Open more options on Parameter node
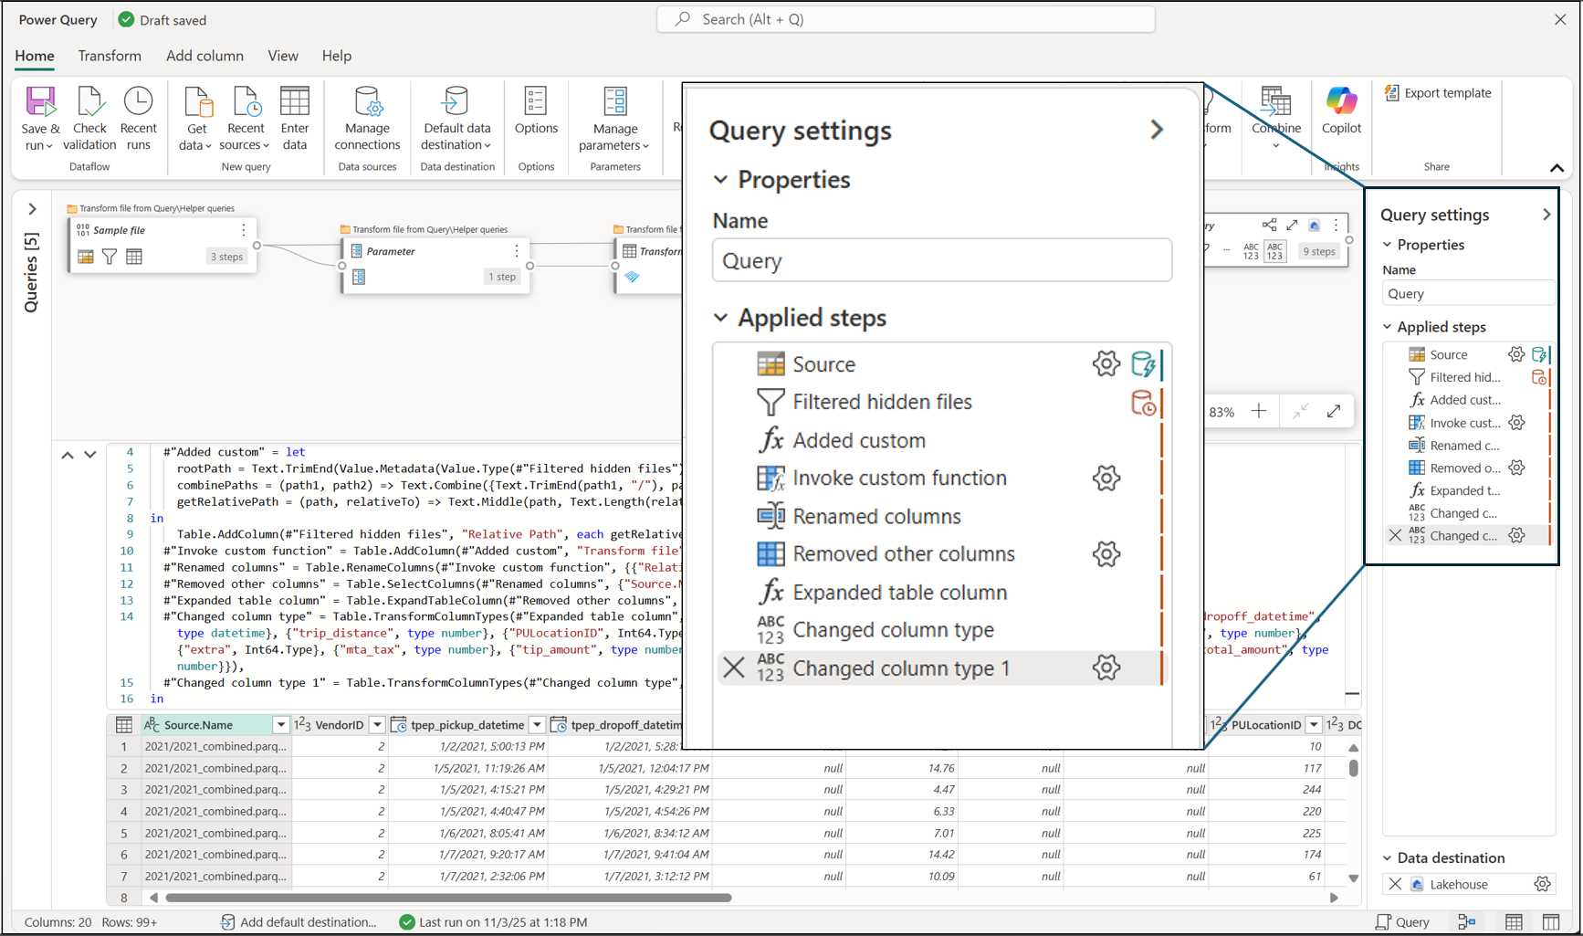1583x936 pixels. tap(517, 251)
